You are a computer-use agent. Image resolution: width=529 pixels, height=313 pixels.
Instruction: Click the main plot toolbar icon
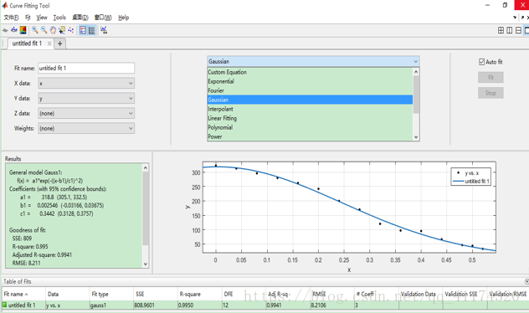[5, 30]
